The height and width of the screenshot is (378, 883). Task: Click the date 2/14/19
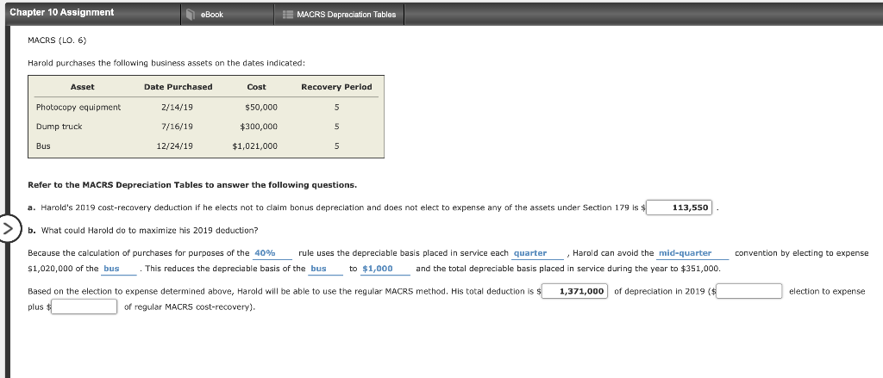coord(177,107)
